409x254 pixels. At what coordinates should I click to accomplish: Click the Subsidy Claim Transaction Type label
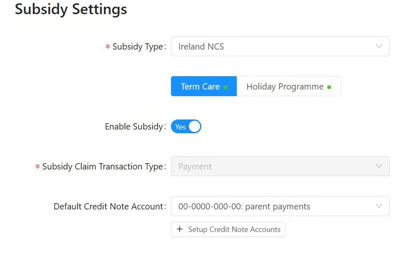(x=103, y=167)
